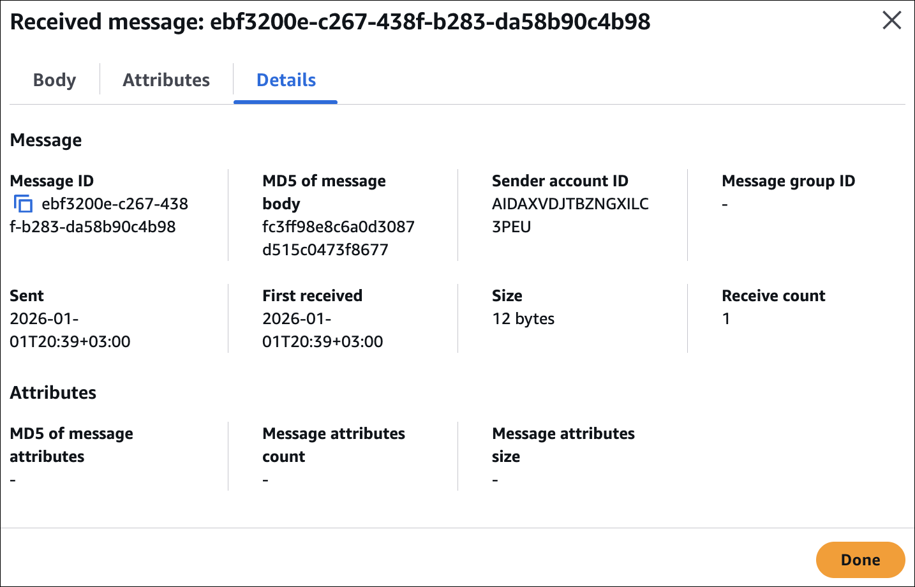Click the Message group ID label
The image size is (915, 587).
(788, 181)
